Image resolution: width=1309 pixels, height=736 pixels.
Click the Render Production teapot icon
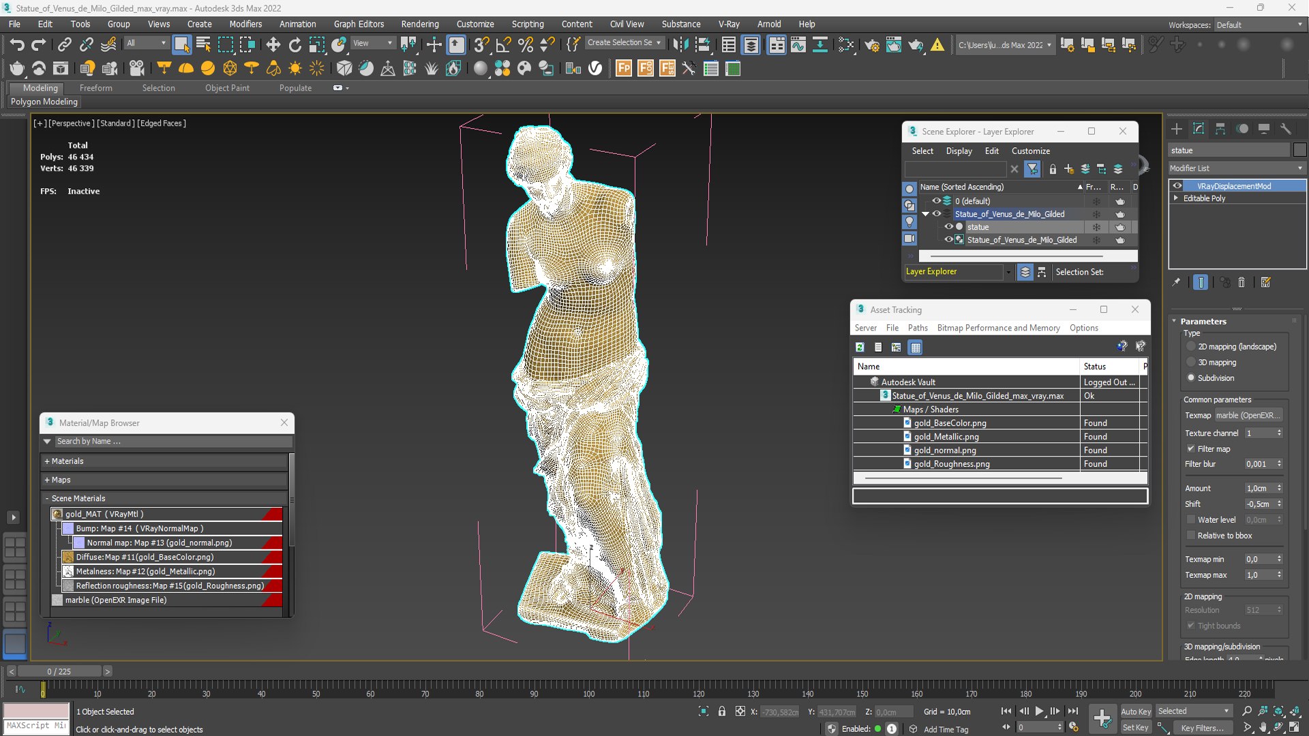915,45
